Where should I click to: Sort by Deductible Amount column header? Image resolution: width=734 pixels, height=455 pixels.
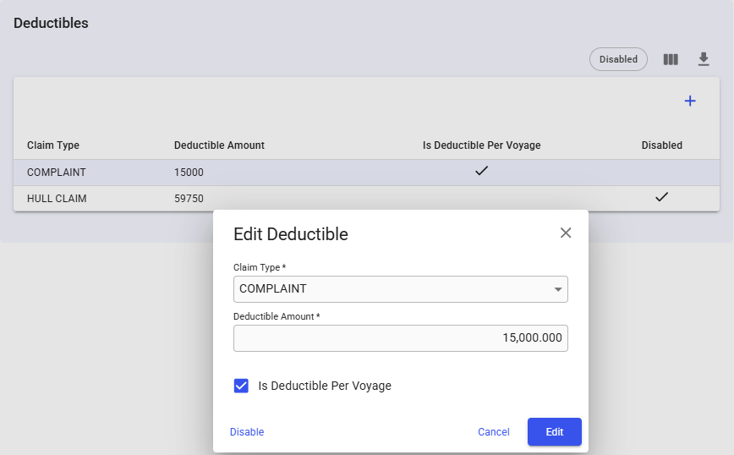coord(219,145)
